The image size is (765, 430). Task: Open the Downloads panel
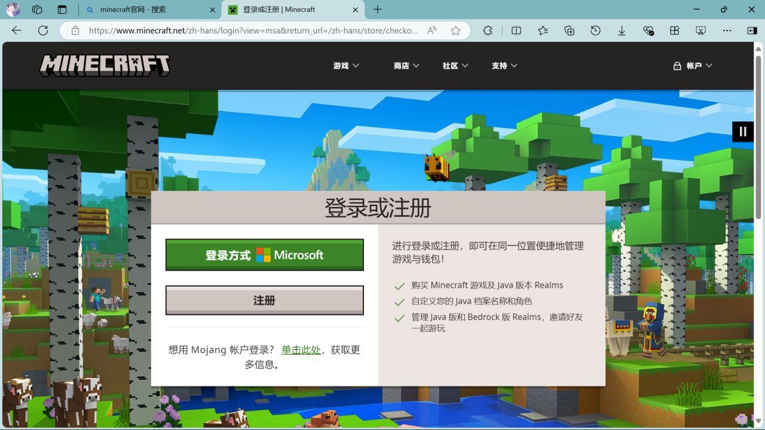(x=622, y=30)
